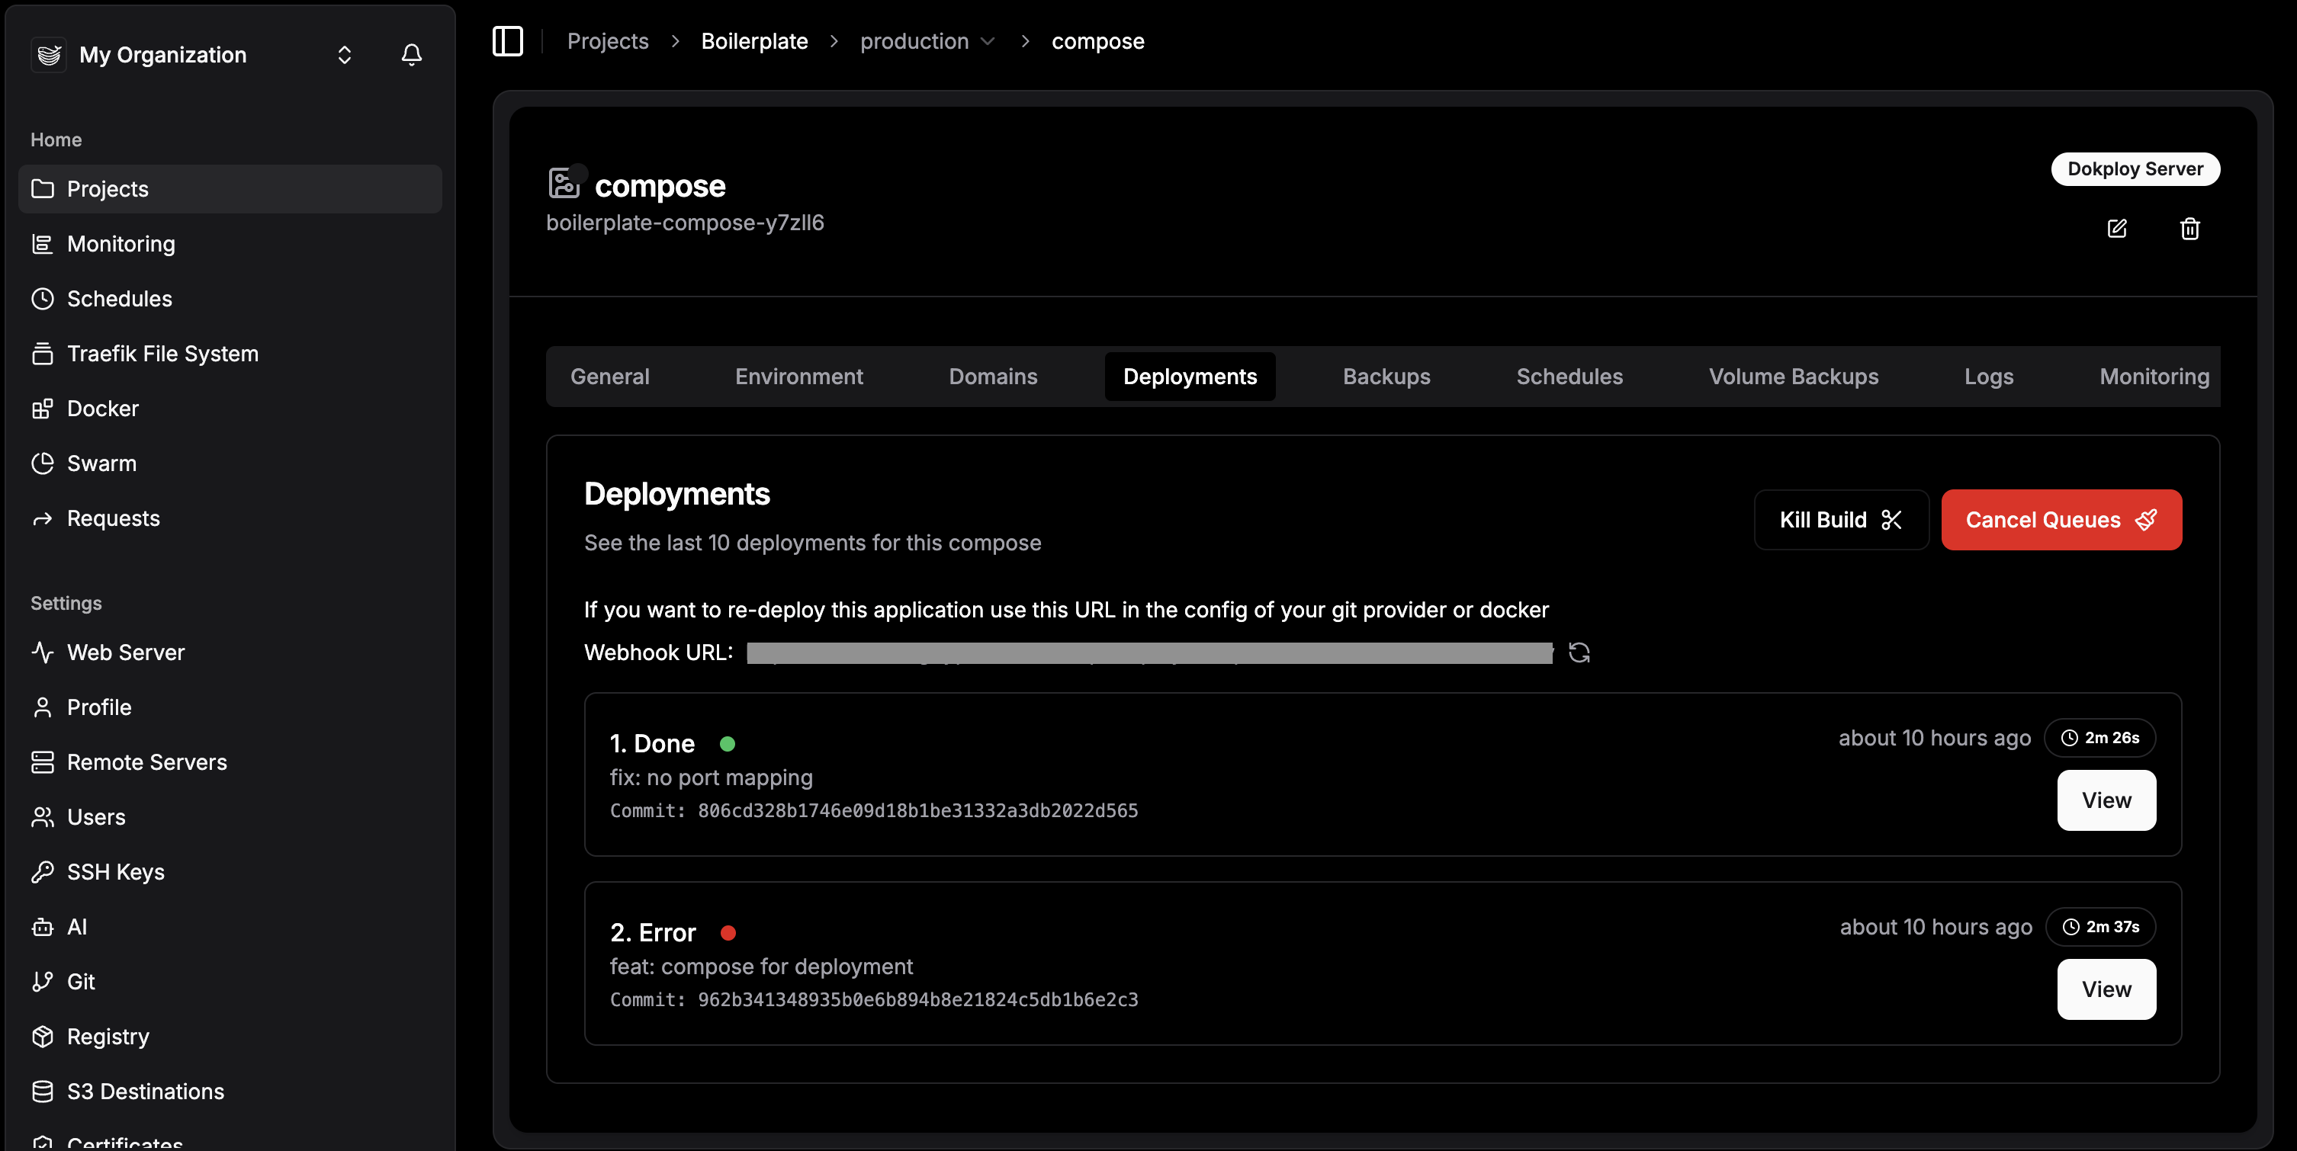Screen dimensions: 2297x1151
Task: Open Traefik File System page
Action: [x=162, y=354]
